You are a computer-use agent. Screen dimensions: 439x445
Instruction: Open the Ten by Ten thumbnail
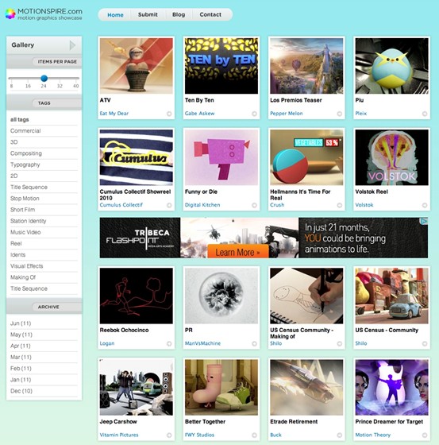pyautogui.click(x=221, y=66)
